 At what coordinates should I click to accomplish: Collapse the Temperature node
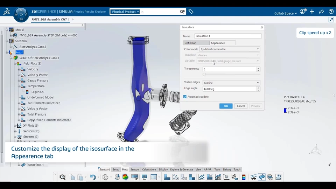(19, 86)
